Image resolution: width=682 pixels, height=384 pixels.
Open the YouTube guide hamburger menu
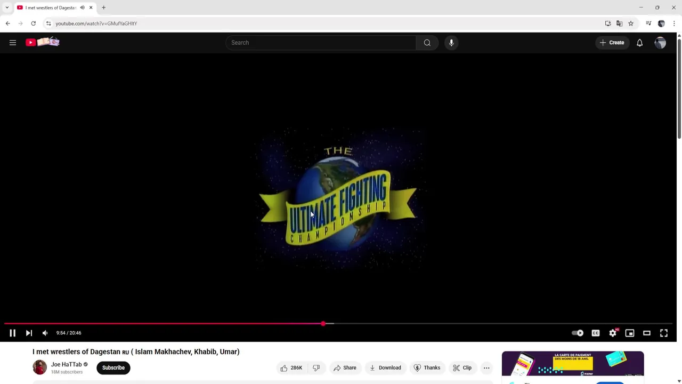click(x=13, y=43)
